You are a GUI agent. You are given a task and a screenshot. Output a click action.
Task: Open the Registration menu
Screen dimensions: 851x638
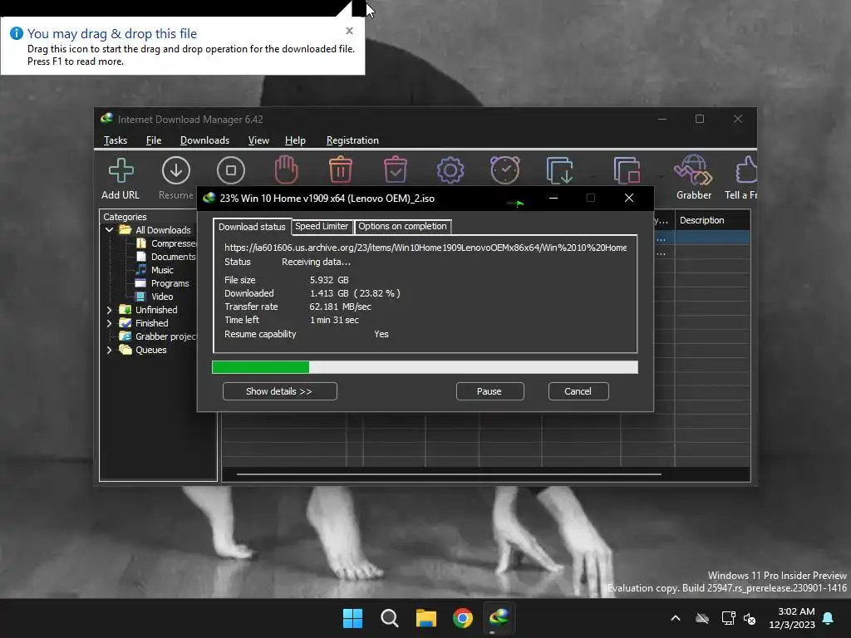point(352,140)
